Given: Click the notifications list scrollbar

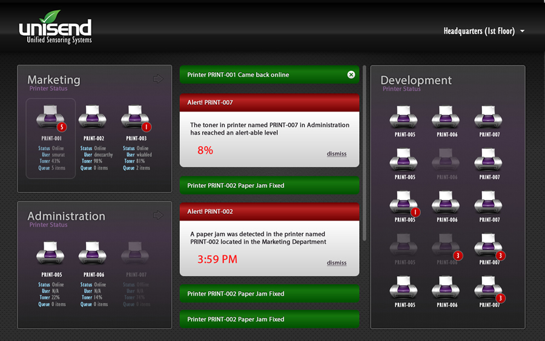Looking at the screenshot, I should (364, 151).
